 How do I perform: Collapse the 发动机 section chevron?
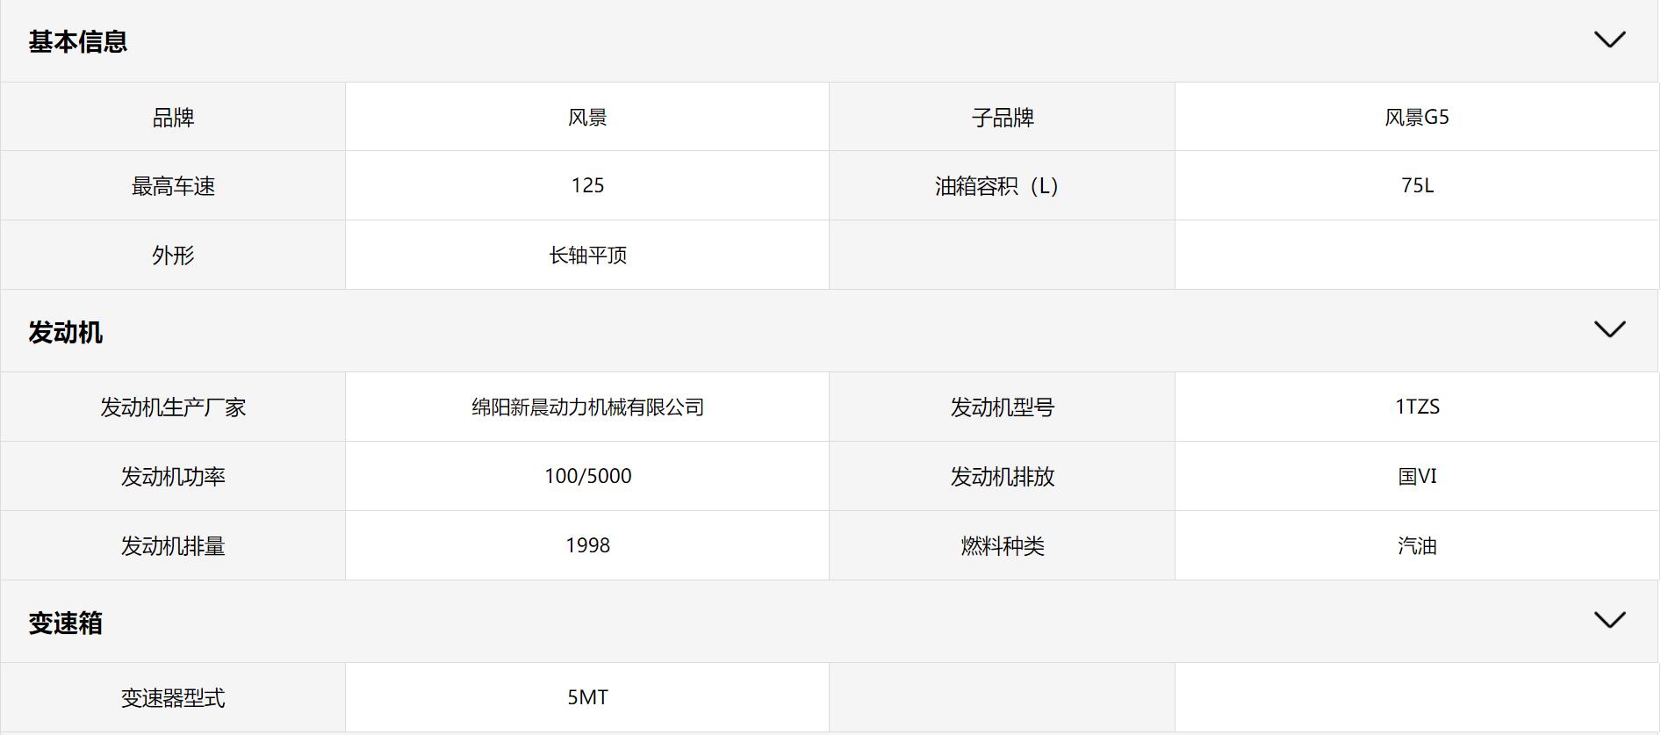pos(1609,329)
